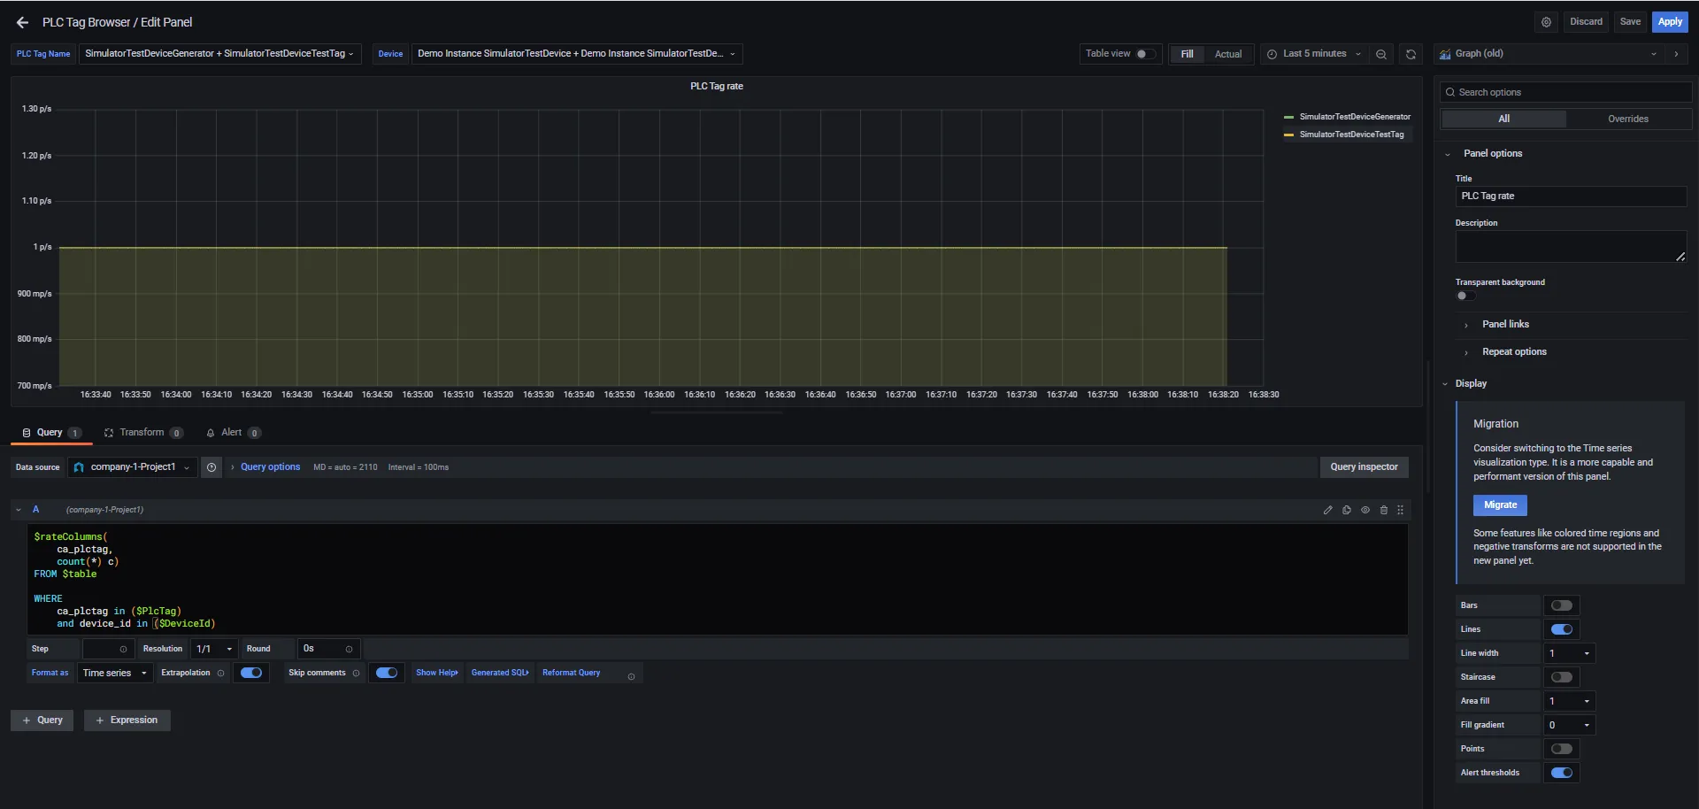Show Extrapolation info icon
The image size is (1699, 809).
pos(220,674)
